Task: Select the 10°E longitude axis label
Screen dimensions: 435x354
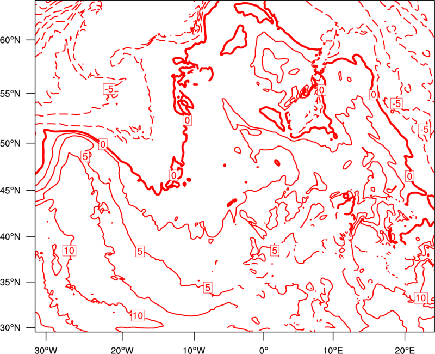Action: (x=333, y=350)
